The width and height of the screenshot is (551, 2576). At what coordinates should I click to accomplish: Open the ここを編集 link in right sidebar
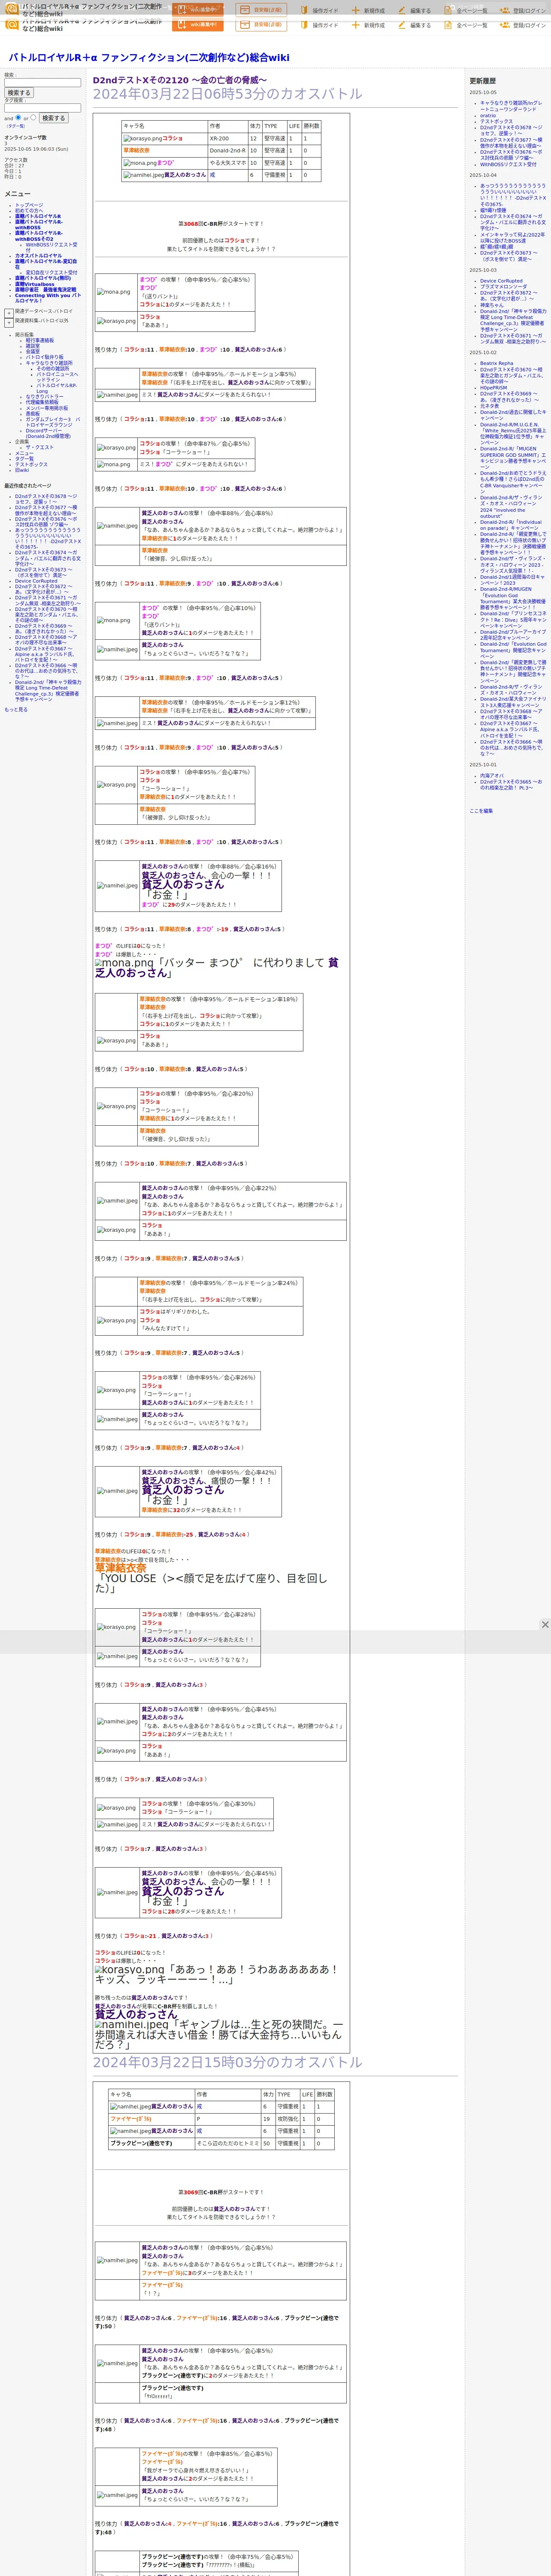click(481, 811)
